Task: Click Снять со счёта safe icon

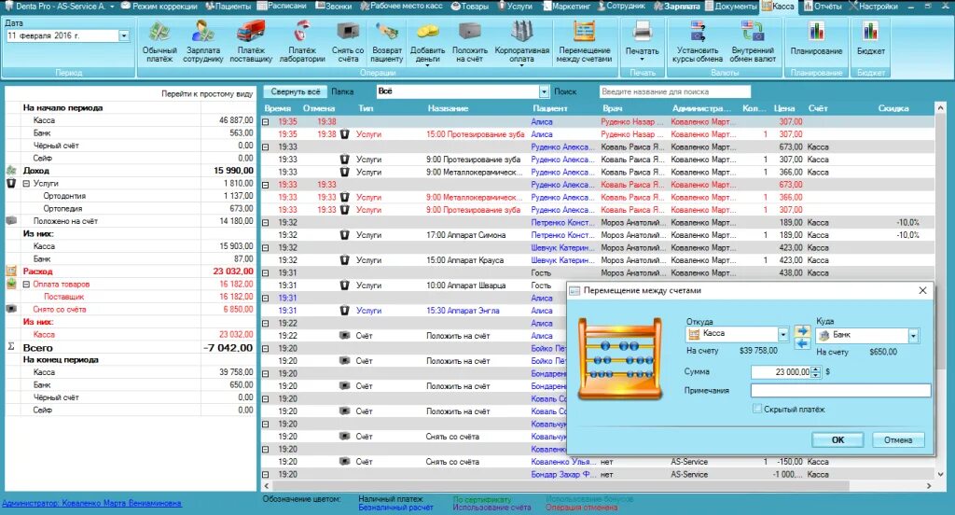Action: (x=348, y=41)
